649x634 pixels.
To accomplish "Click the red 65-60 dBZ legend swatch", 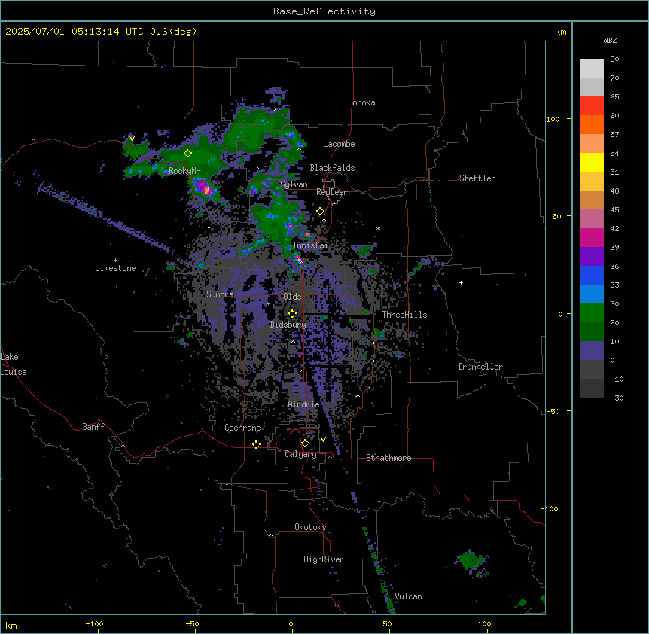I will click(592, 106).
